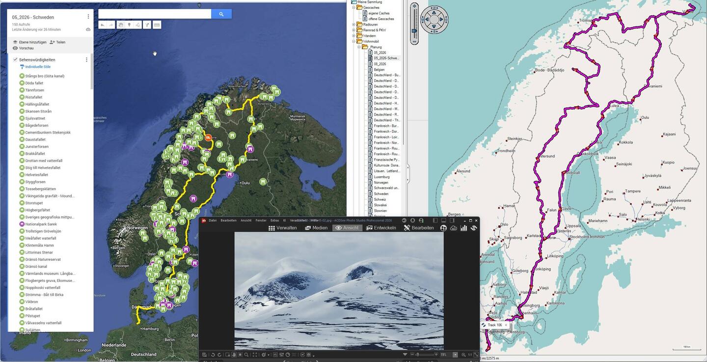Select the draw line tool
Screen dimensions: 707x362
click(x=138, y=25)
